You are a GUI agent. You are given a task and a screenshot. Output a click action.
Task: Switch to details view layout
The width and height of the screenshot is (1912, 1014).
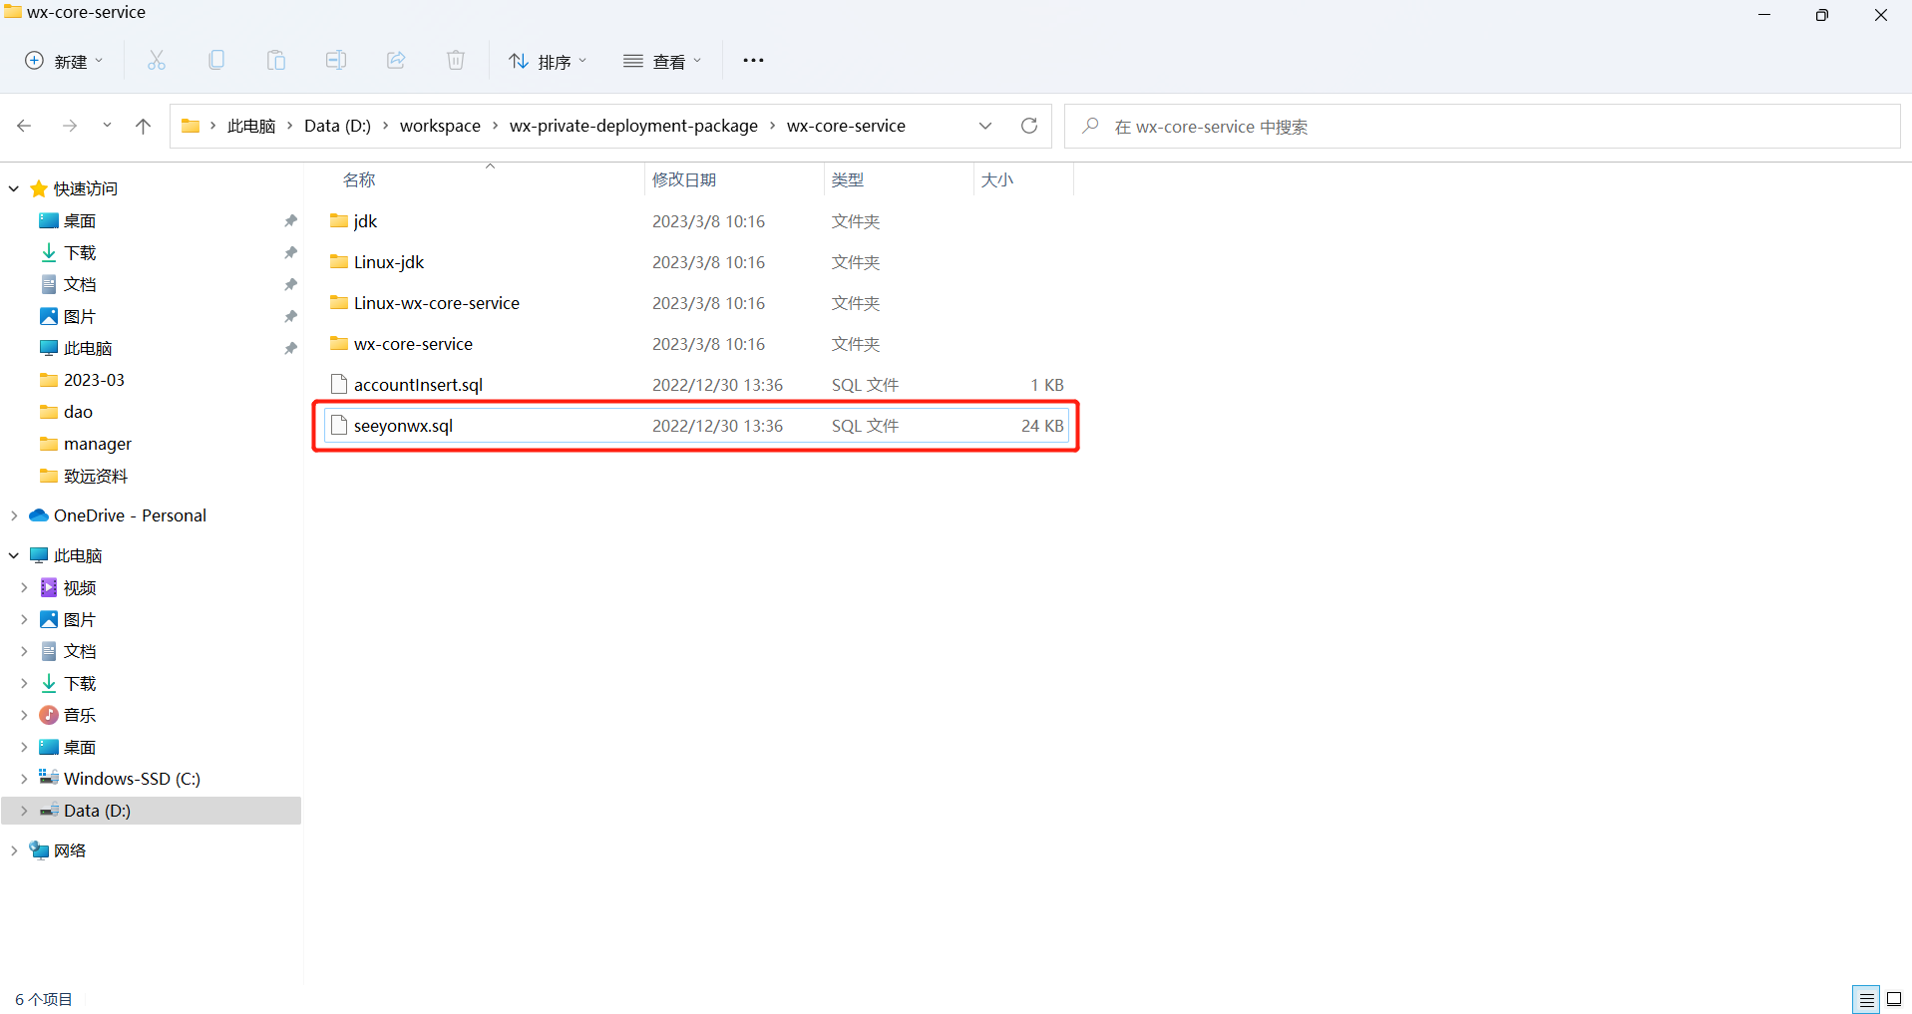click(x=1866, y=999)
